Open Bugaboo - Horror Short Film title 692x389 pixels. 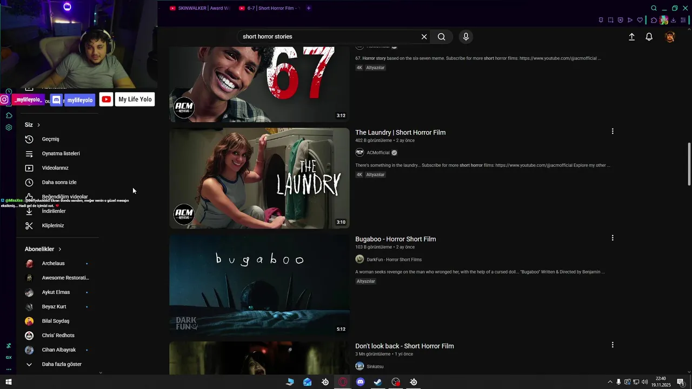(x=395, y=239)
